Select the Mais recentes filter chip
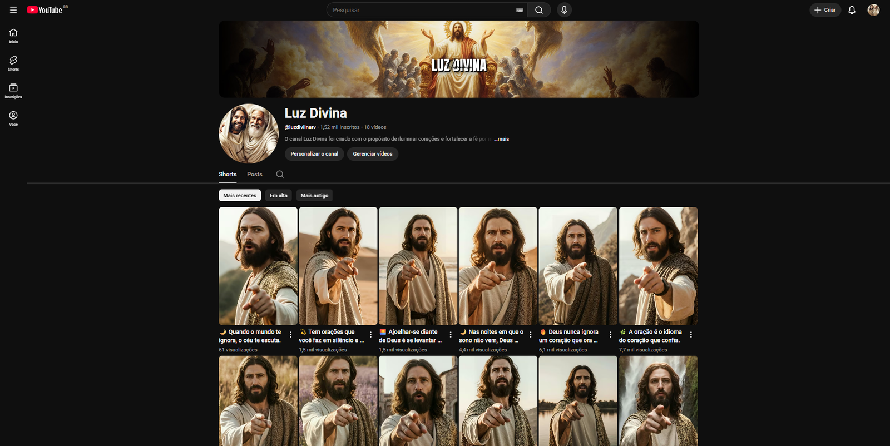This screenshot has height=446, width=890. (x=240, y=196)
